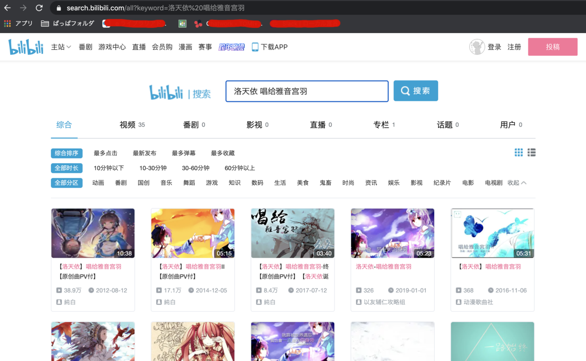Screen dimensions: 586x361
Task: Switch results to list view icon
Action: [x=531, y=152]
